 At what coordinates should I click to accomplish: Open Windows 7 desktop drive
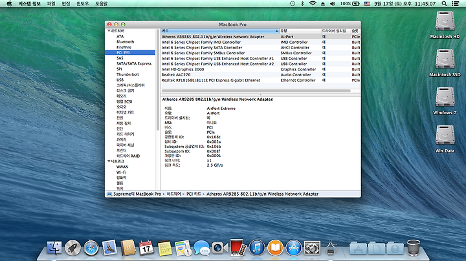pyautogui.click(x=445, y=101)
